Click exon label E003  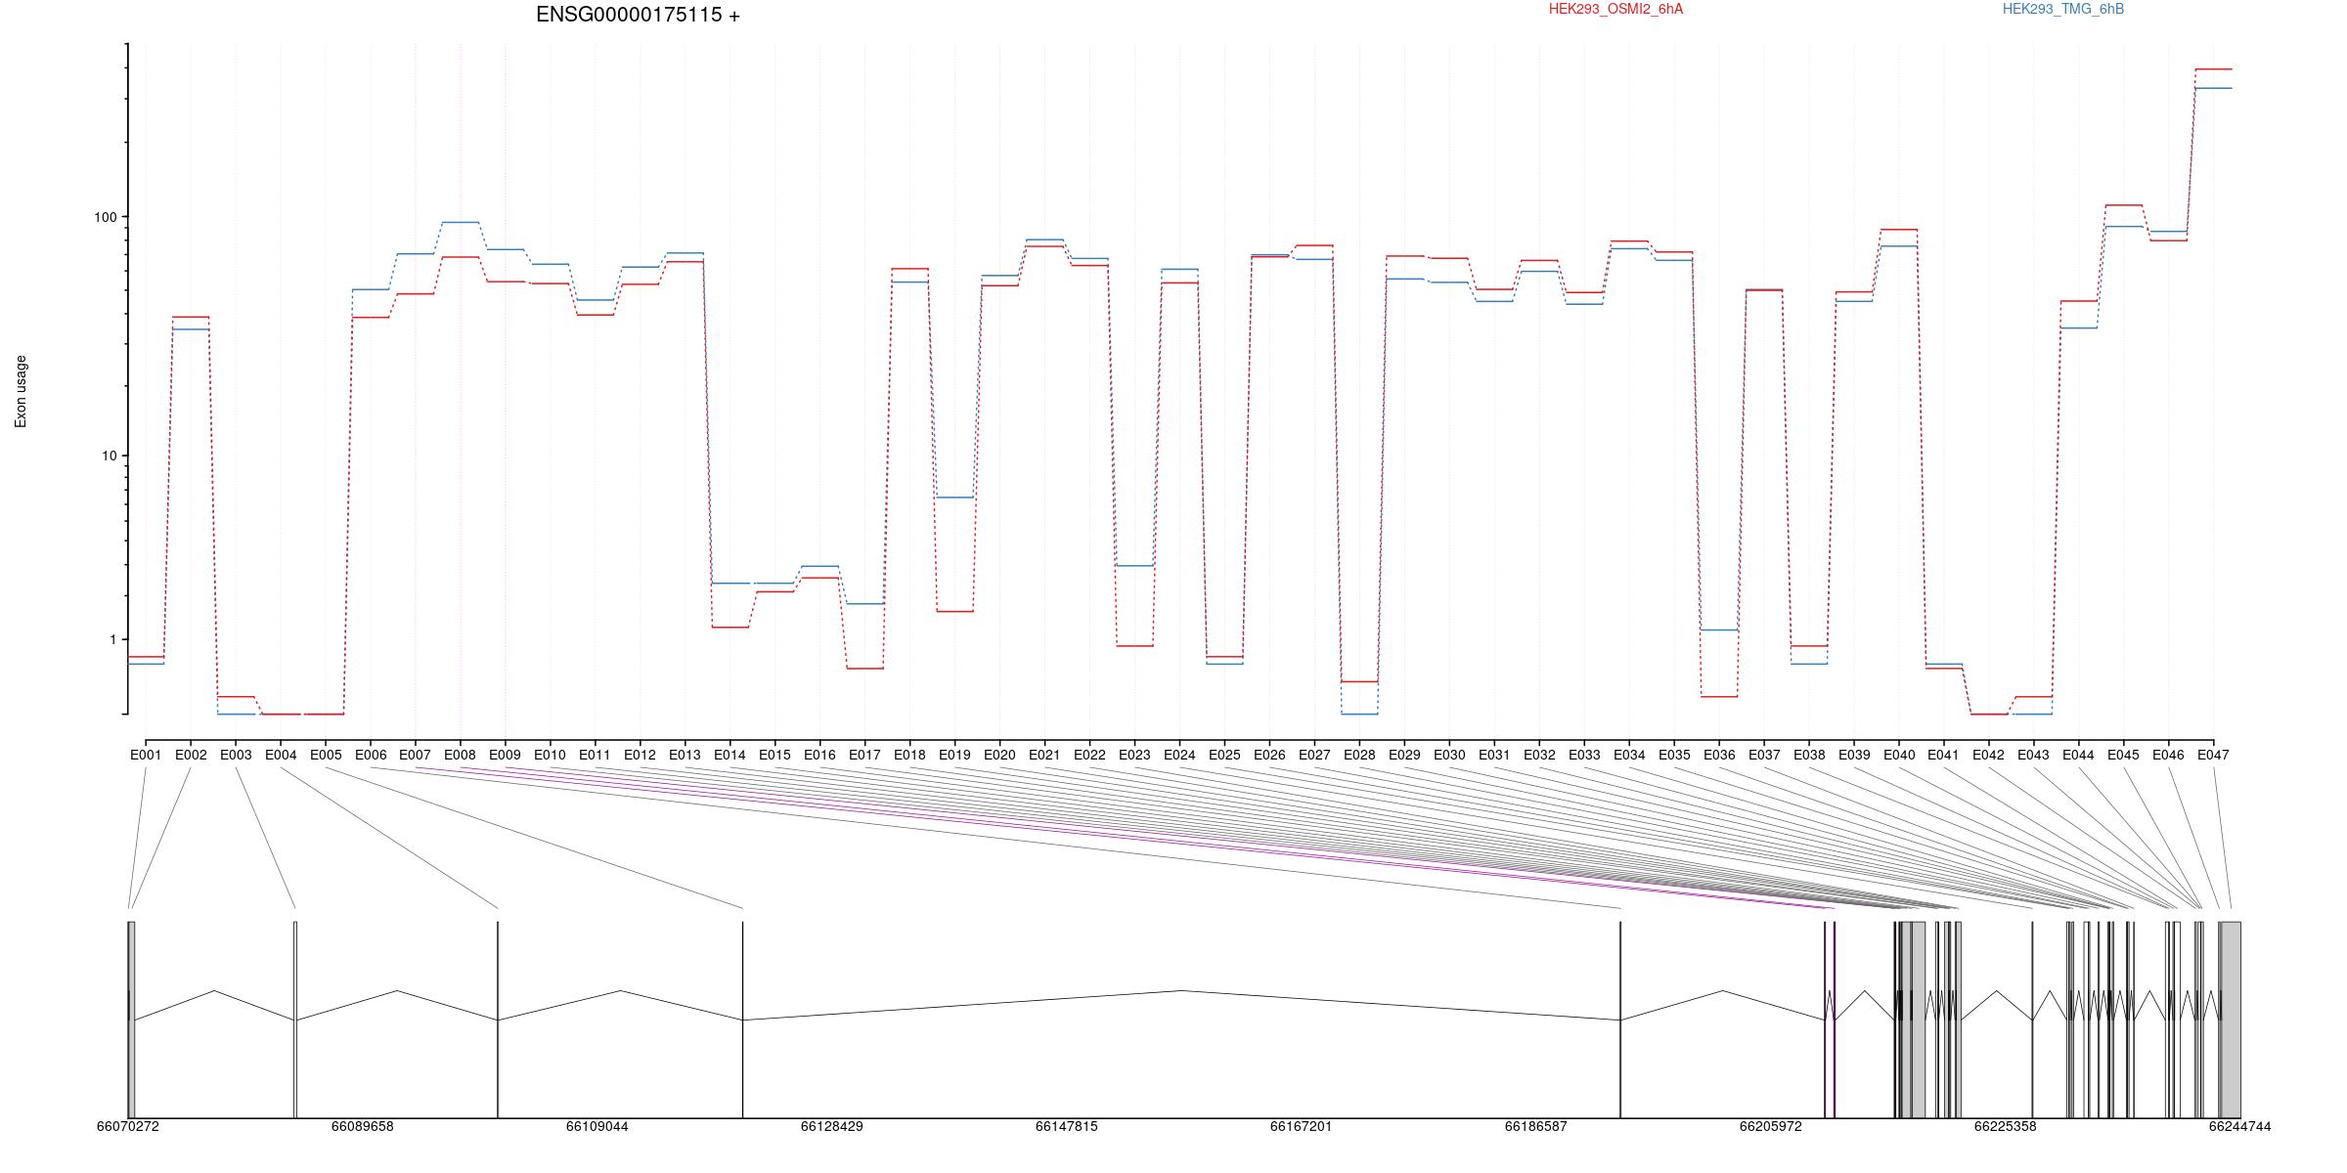(x=236, y=755)
